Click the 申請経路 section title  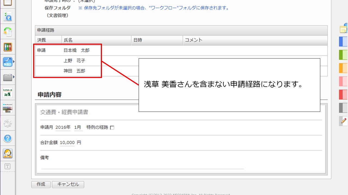[46, 30]
